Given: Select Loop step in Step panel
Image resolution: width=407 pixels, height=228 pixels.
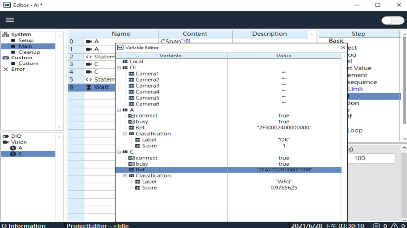Looking at the screenshot, I should click(x=355, y=130).
